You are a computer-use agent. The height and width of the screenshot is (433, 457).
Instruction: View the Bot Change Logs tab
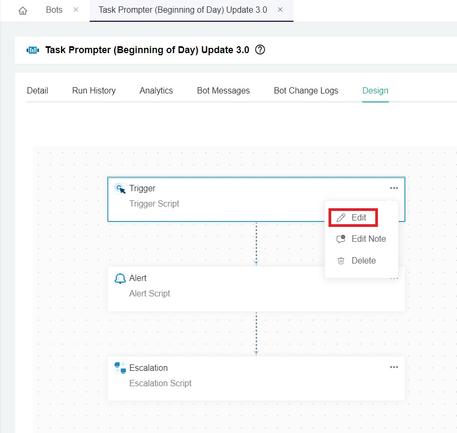[x=306, y=90]
